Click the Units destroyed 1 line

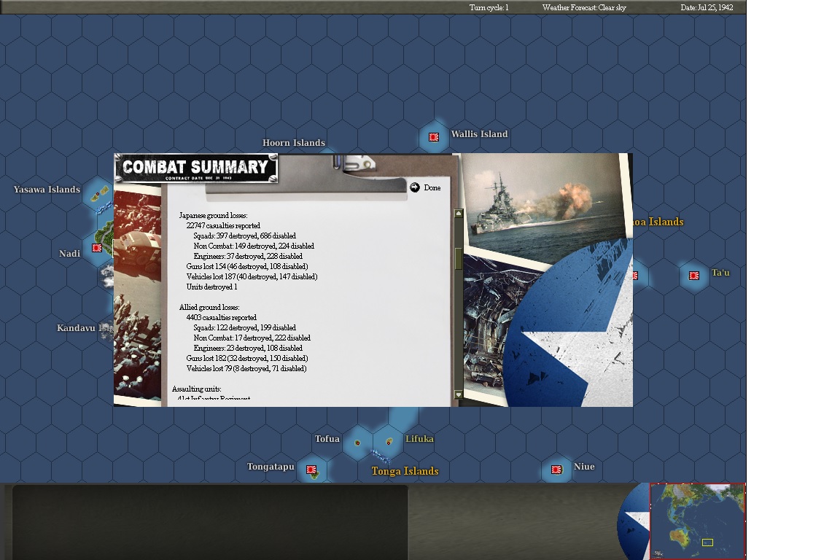click(211, 287)
